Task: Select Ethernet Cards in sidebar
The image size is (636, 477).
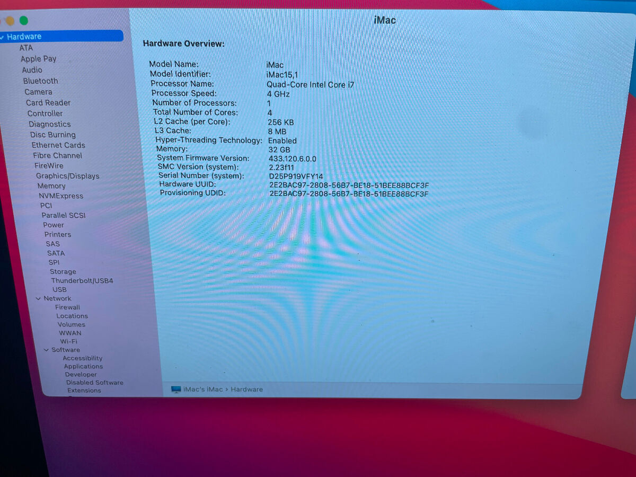Action: [58, 145]
